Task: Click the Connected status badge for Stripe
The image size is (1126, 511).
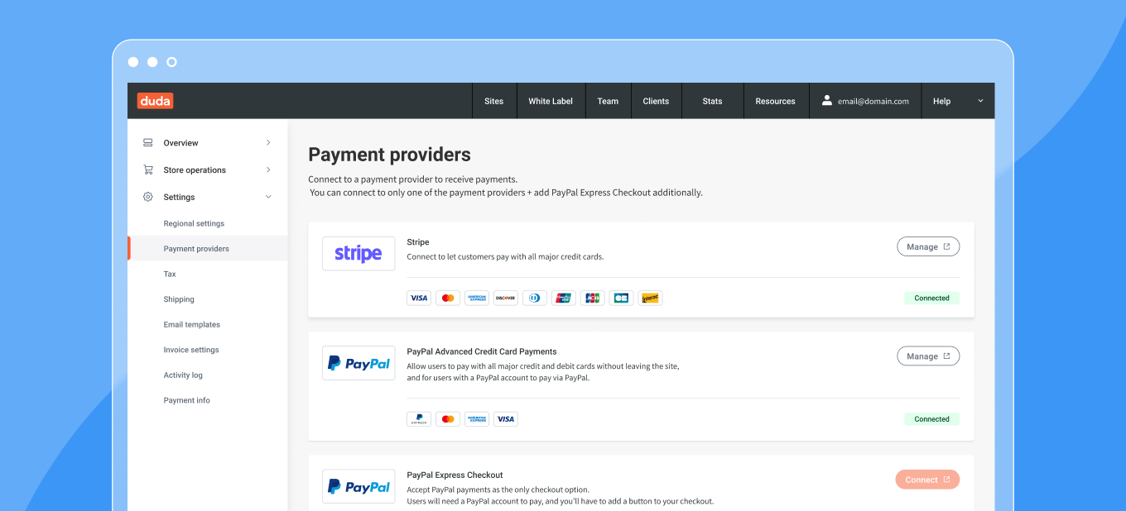Action: [x=931, y=298]
